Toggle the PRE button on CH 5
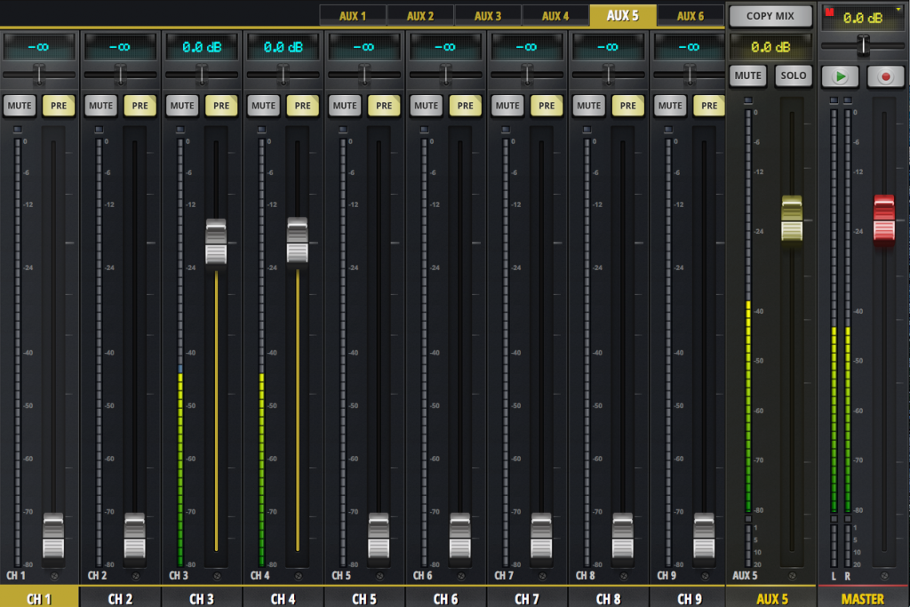 [x=384, y=106]
